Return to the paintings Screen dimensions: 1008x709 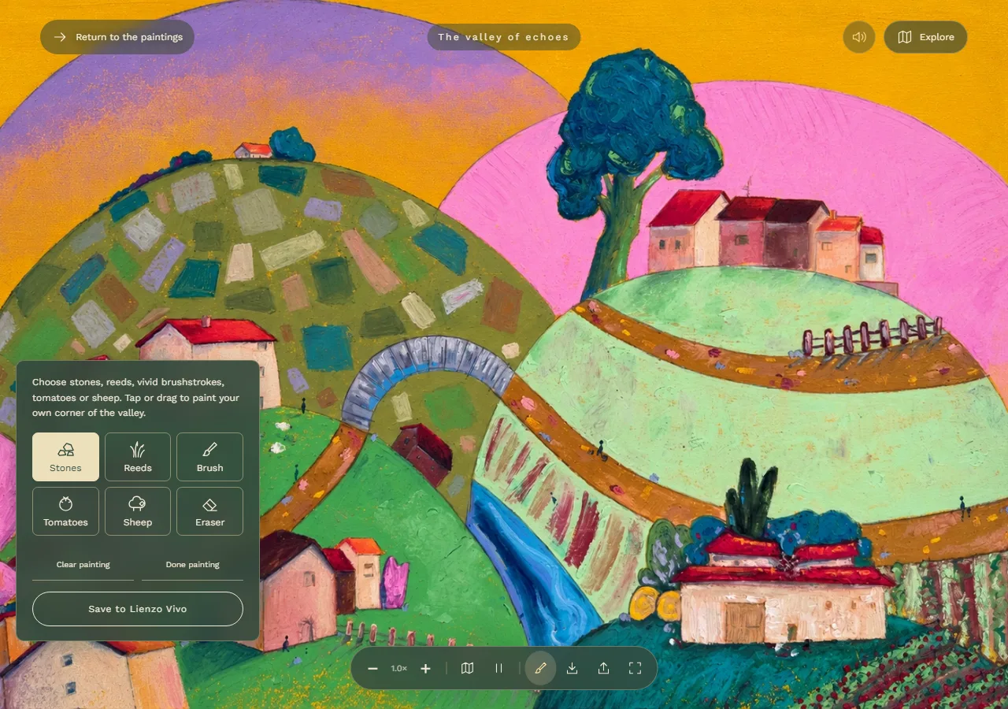coord(117,37)
